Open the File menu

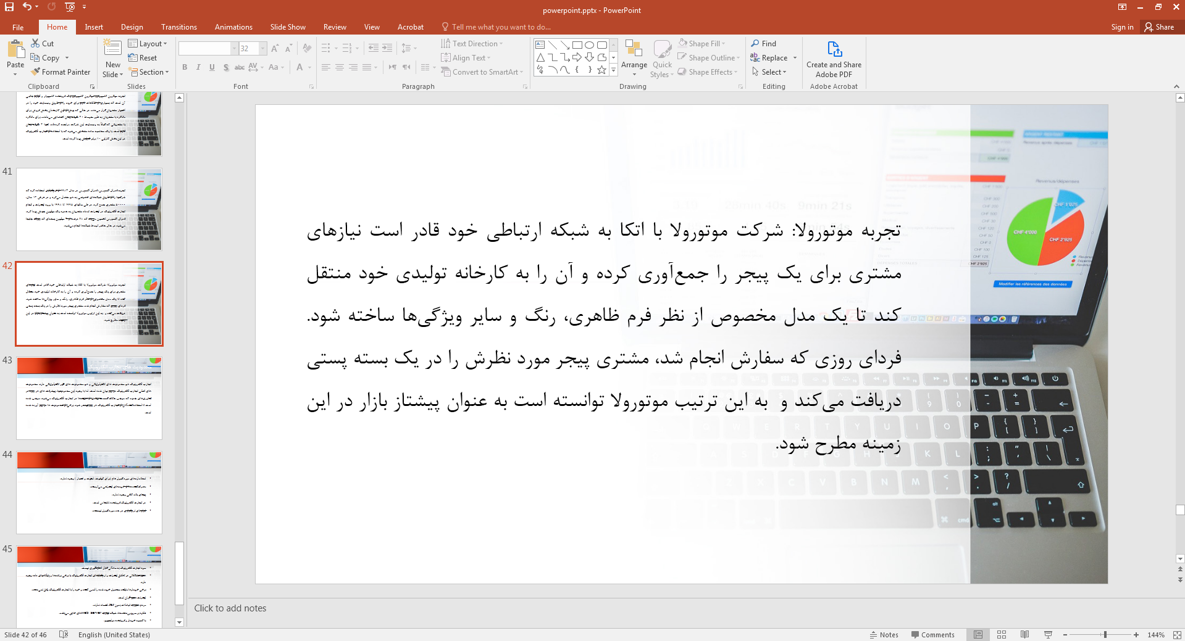pos(18,27)
